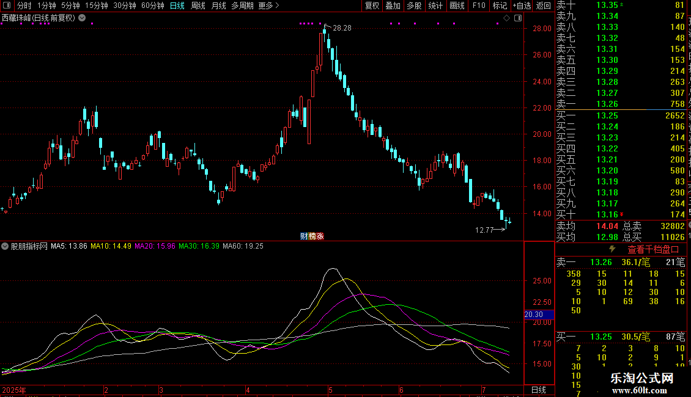The width and height of the screenshot is (691, 397).
Task: Click the MA20: 15.96 indicator label
Action: point(155,246)
